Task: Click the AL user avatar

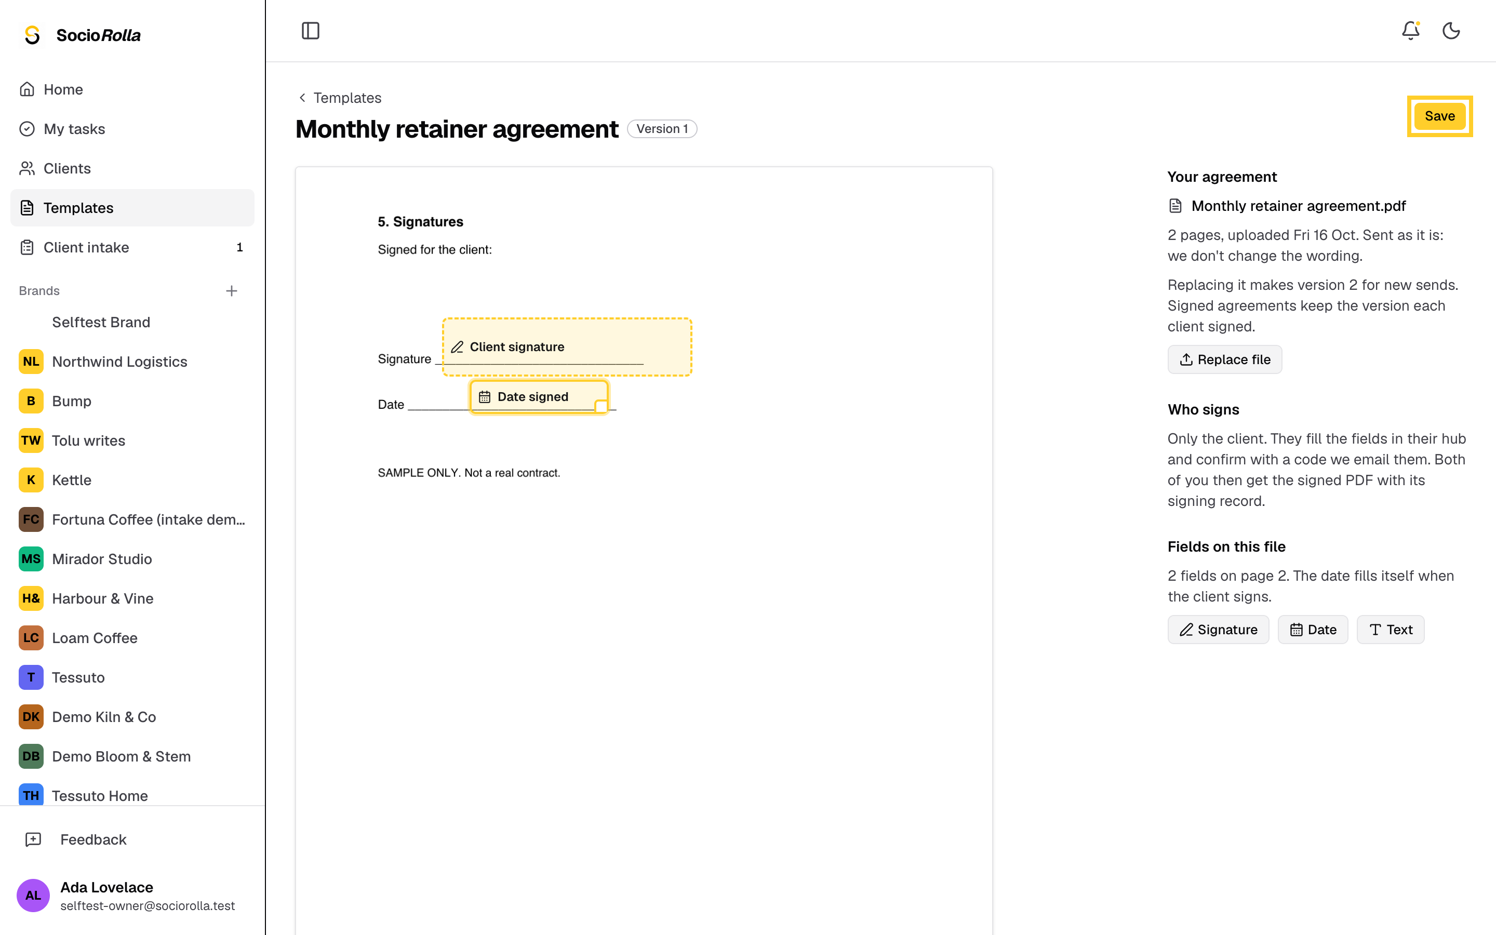Action: point(33,896)
